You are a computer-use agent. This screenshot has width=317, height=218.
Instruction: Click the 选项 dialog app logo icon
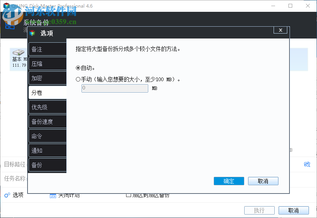tap(32, 33)
